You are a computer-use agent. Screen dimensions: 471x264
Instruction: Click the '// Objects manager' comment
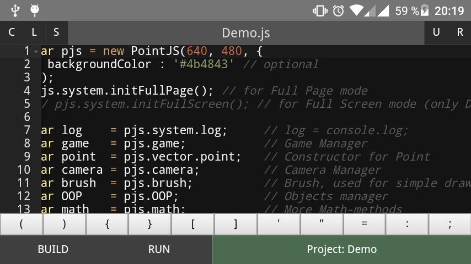coord(326,196)
